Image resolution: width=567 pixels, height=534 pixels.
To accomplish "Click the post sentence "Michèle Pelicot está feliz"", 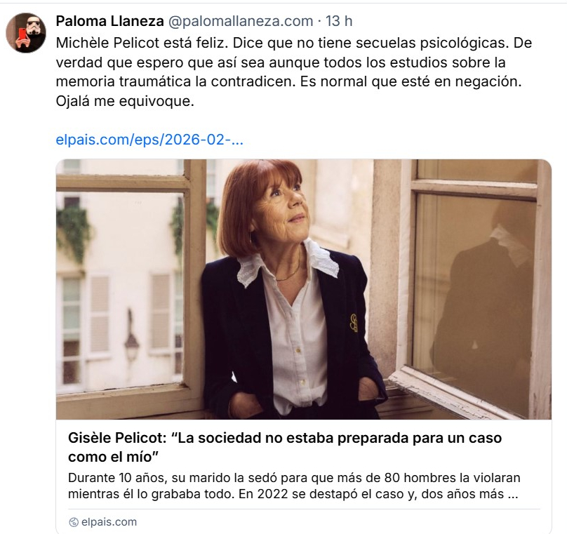I will pos(142,43).
